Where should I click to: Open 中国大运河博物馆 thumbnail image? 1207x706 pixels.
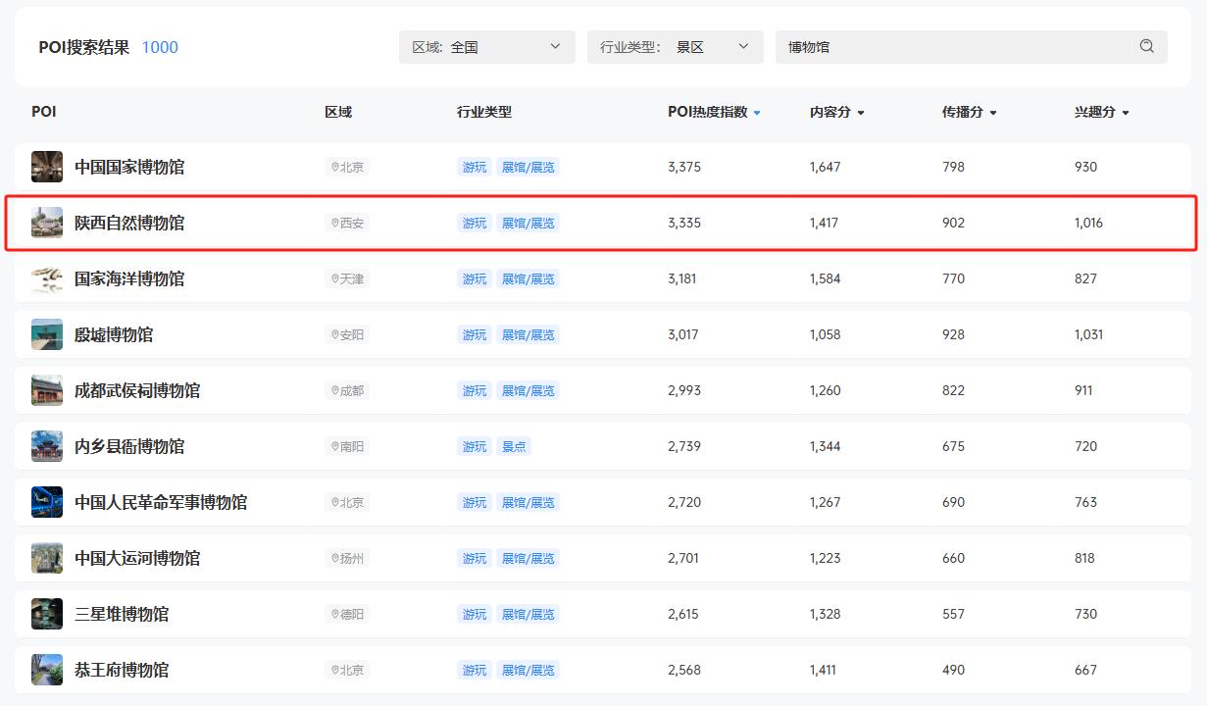[x=47, y=558]
